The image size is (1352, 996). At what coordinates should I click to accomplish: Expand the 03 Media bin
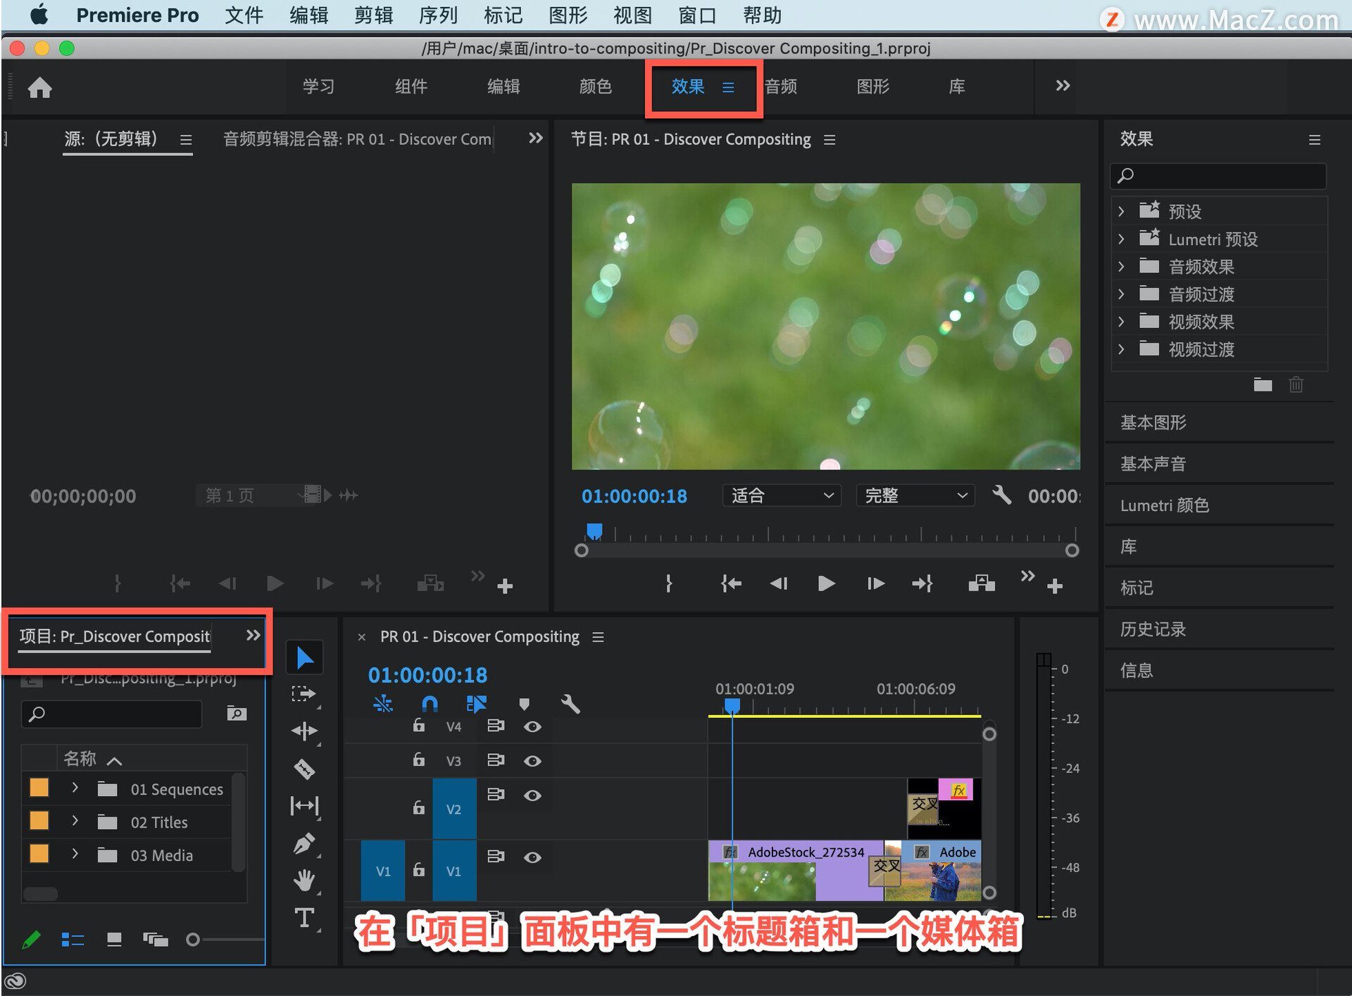[75, 855]
